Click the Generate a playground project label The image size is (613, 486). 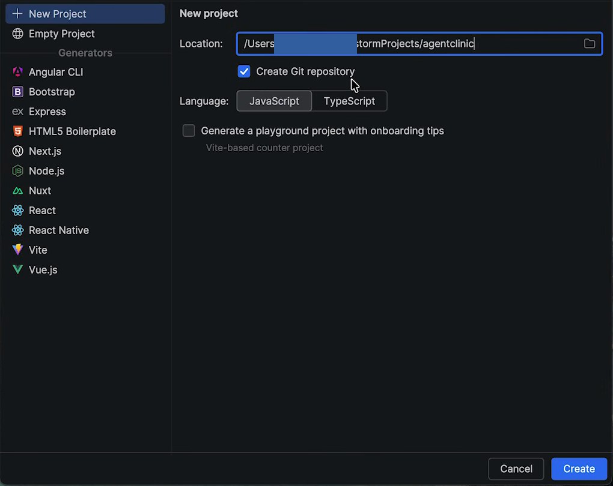323,131
